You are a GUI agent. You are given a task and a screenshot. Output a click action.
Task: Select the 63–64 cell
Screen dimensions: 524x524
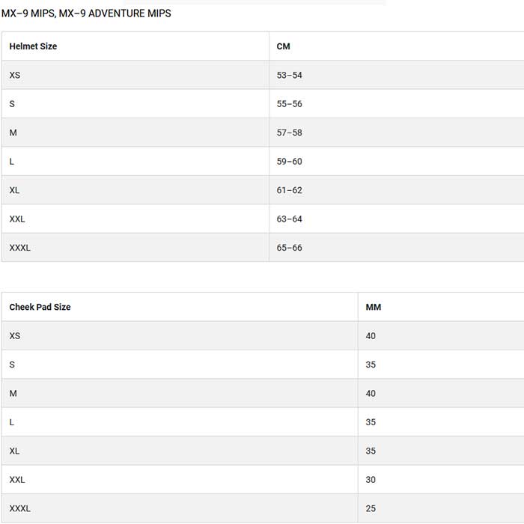pyautogui.click(x=289, y=219)
